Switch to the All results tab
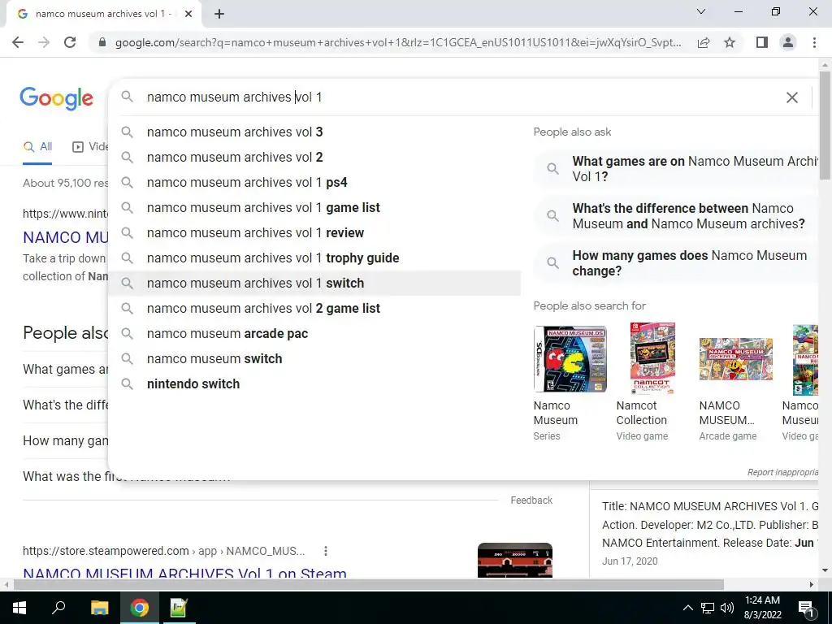This screenshot has height=624, width=832. (37, 147)
